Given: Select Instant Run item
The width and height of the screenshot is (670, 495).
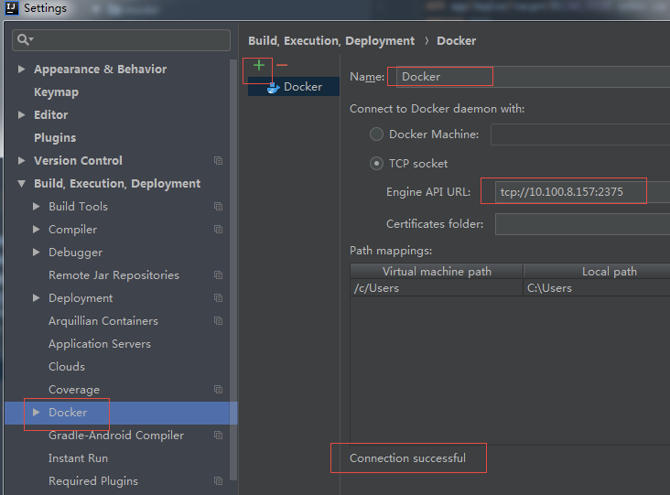Looking at the screenshot, I should click(x=78, y=458).
